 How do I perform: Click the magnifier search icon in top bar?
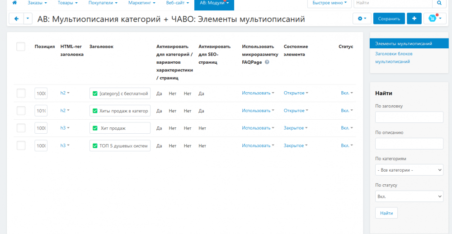pos(439,3)
